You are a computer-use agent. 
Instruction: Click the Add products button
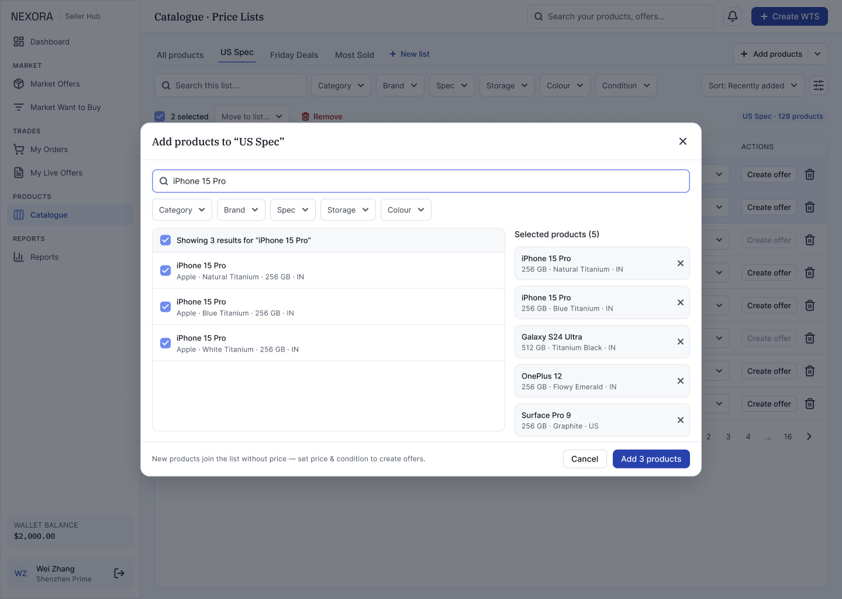coord(771,54)
